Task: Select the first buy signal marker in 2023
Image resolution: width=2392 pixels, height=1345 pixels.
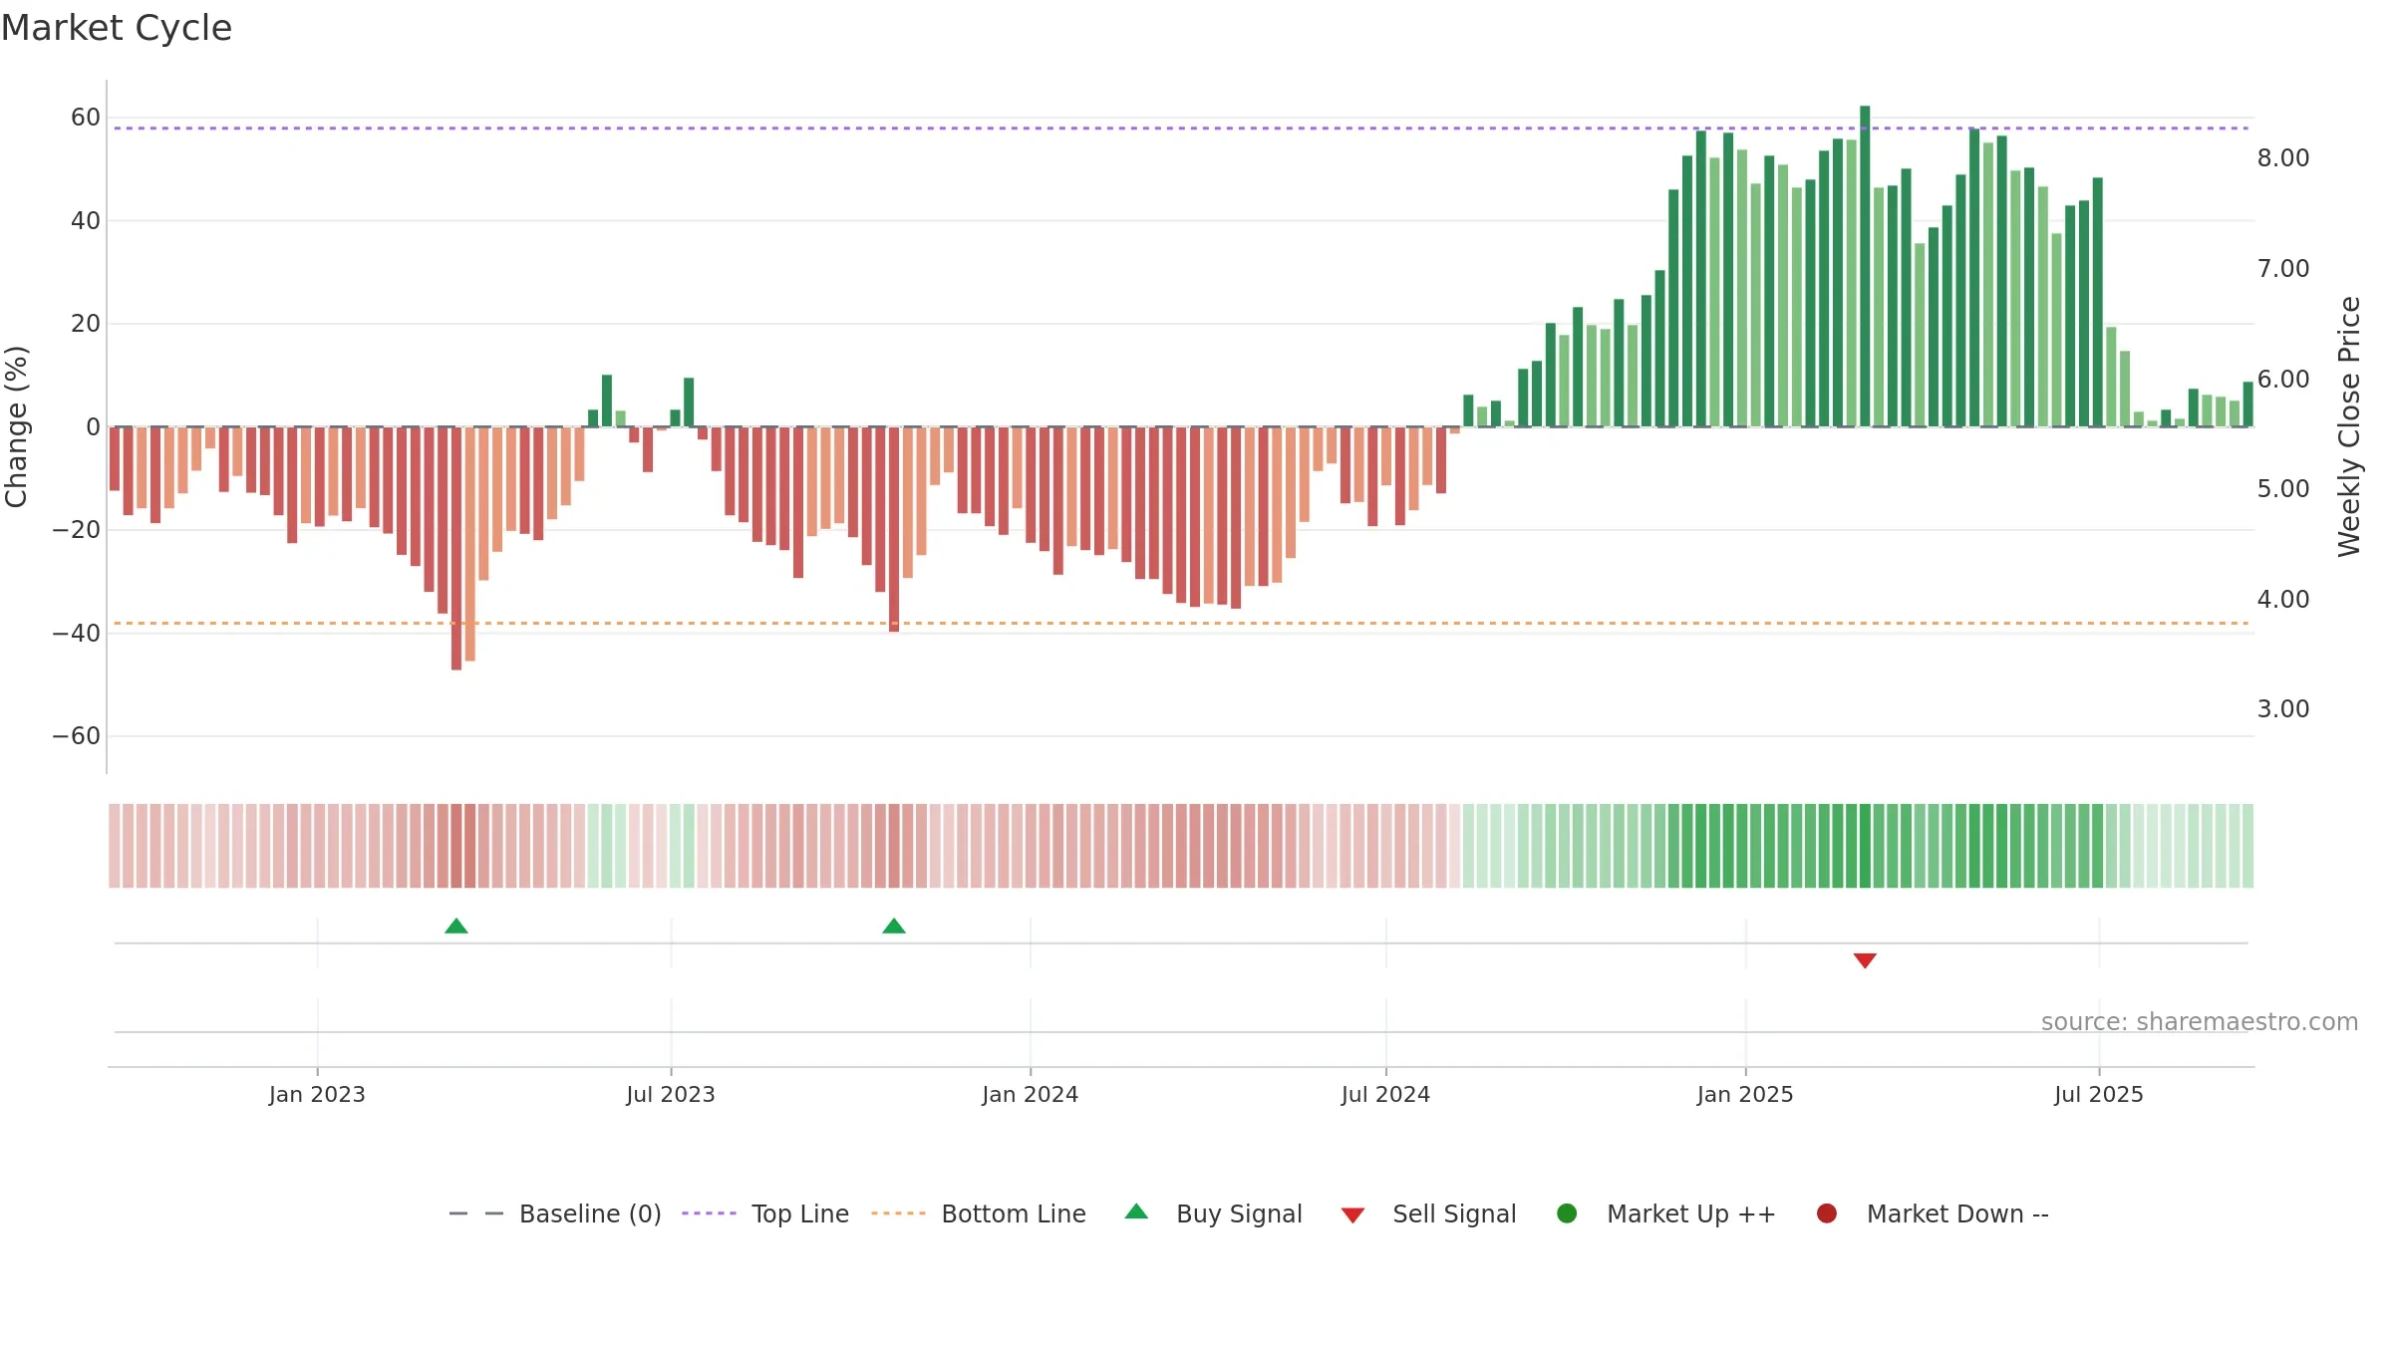Action: (x=456, y=926)
